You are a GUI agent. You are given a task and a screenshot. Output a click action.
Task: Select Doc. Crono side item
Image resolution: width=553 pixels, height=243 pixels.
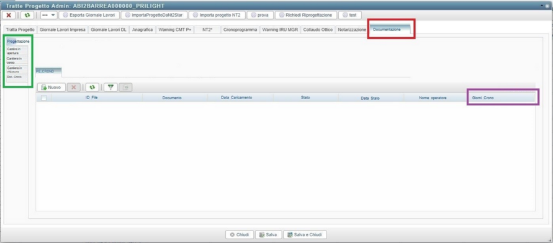(17, 77)
